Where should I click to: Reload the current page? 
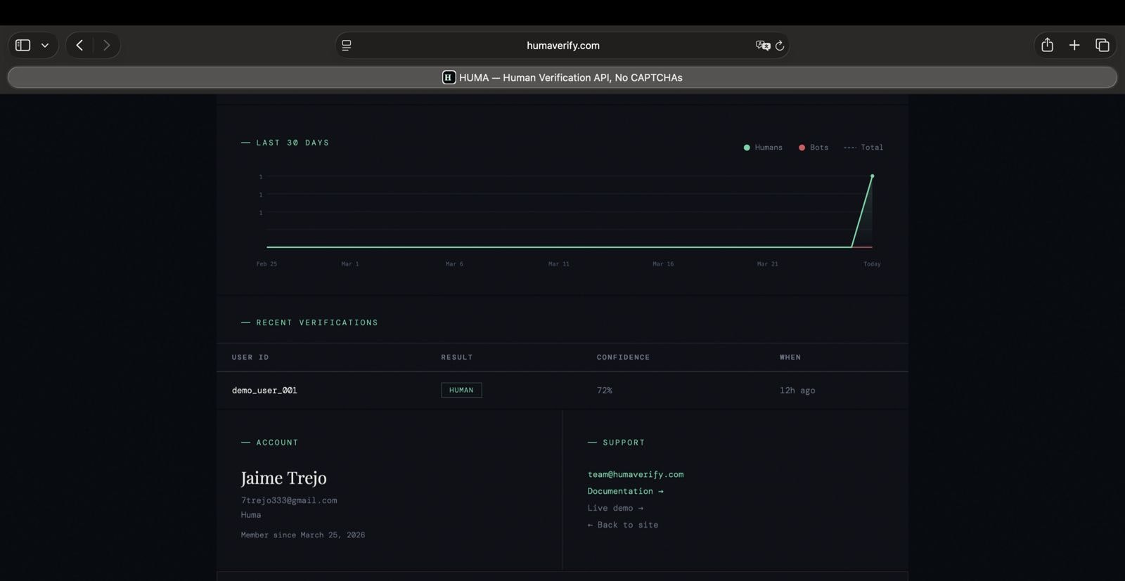pos(780,45)
